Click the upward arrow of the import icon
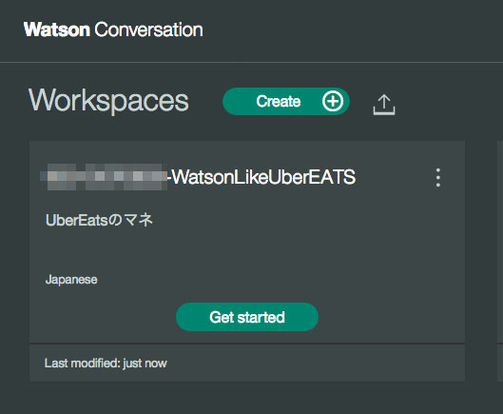This screenshot has height=414, width=503. [x=384, y=101]
